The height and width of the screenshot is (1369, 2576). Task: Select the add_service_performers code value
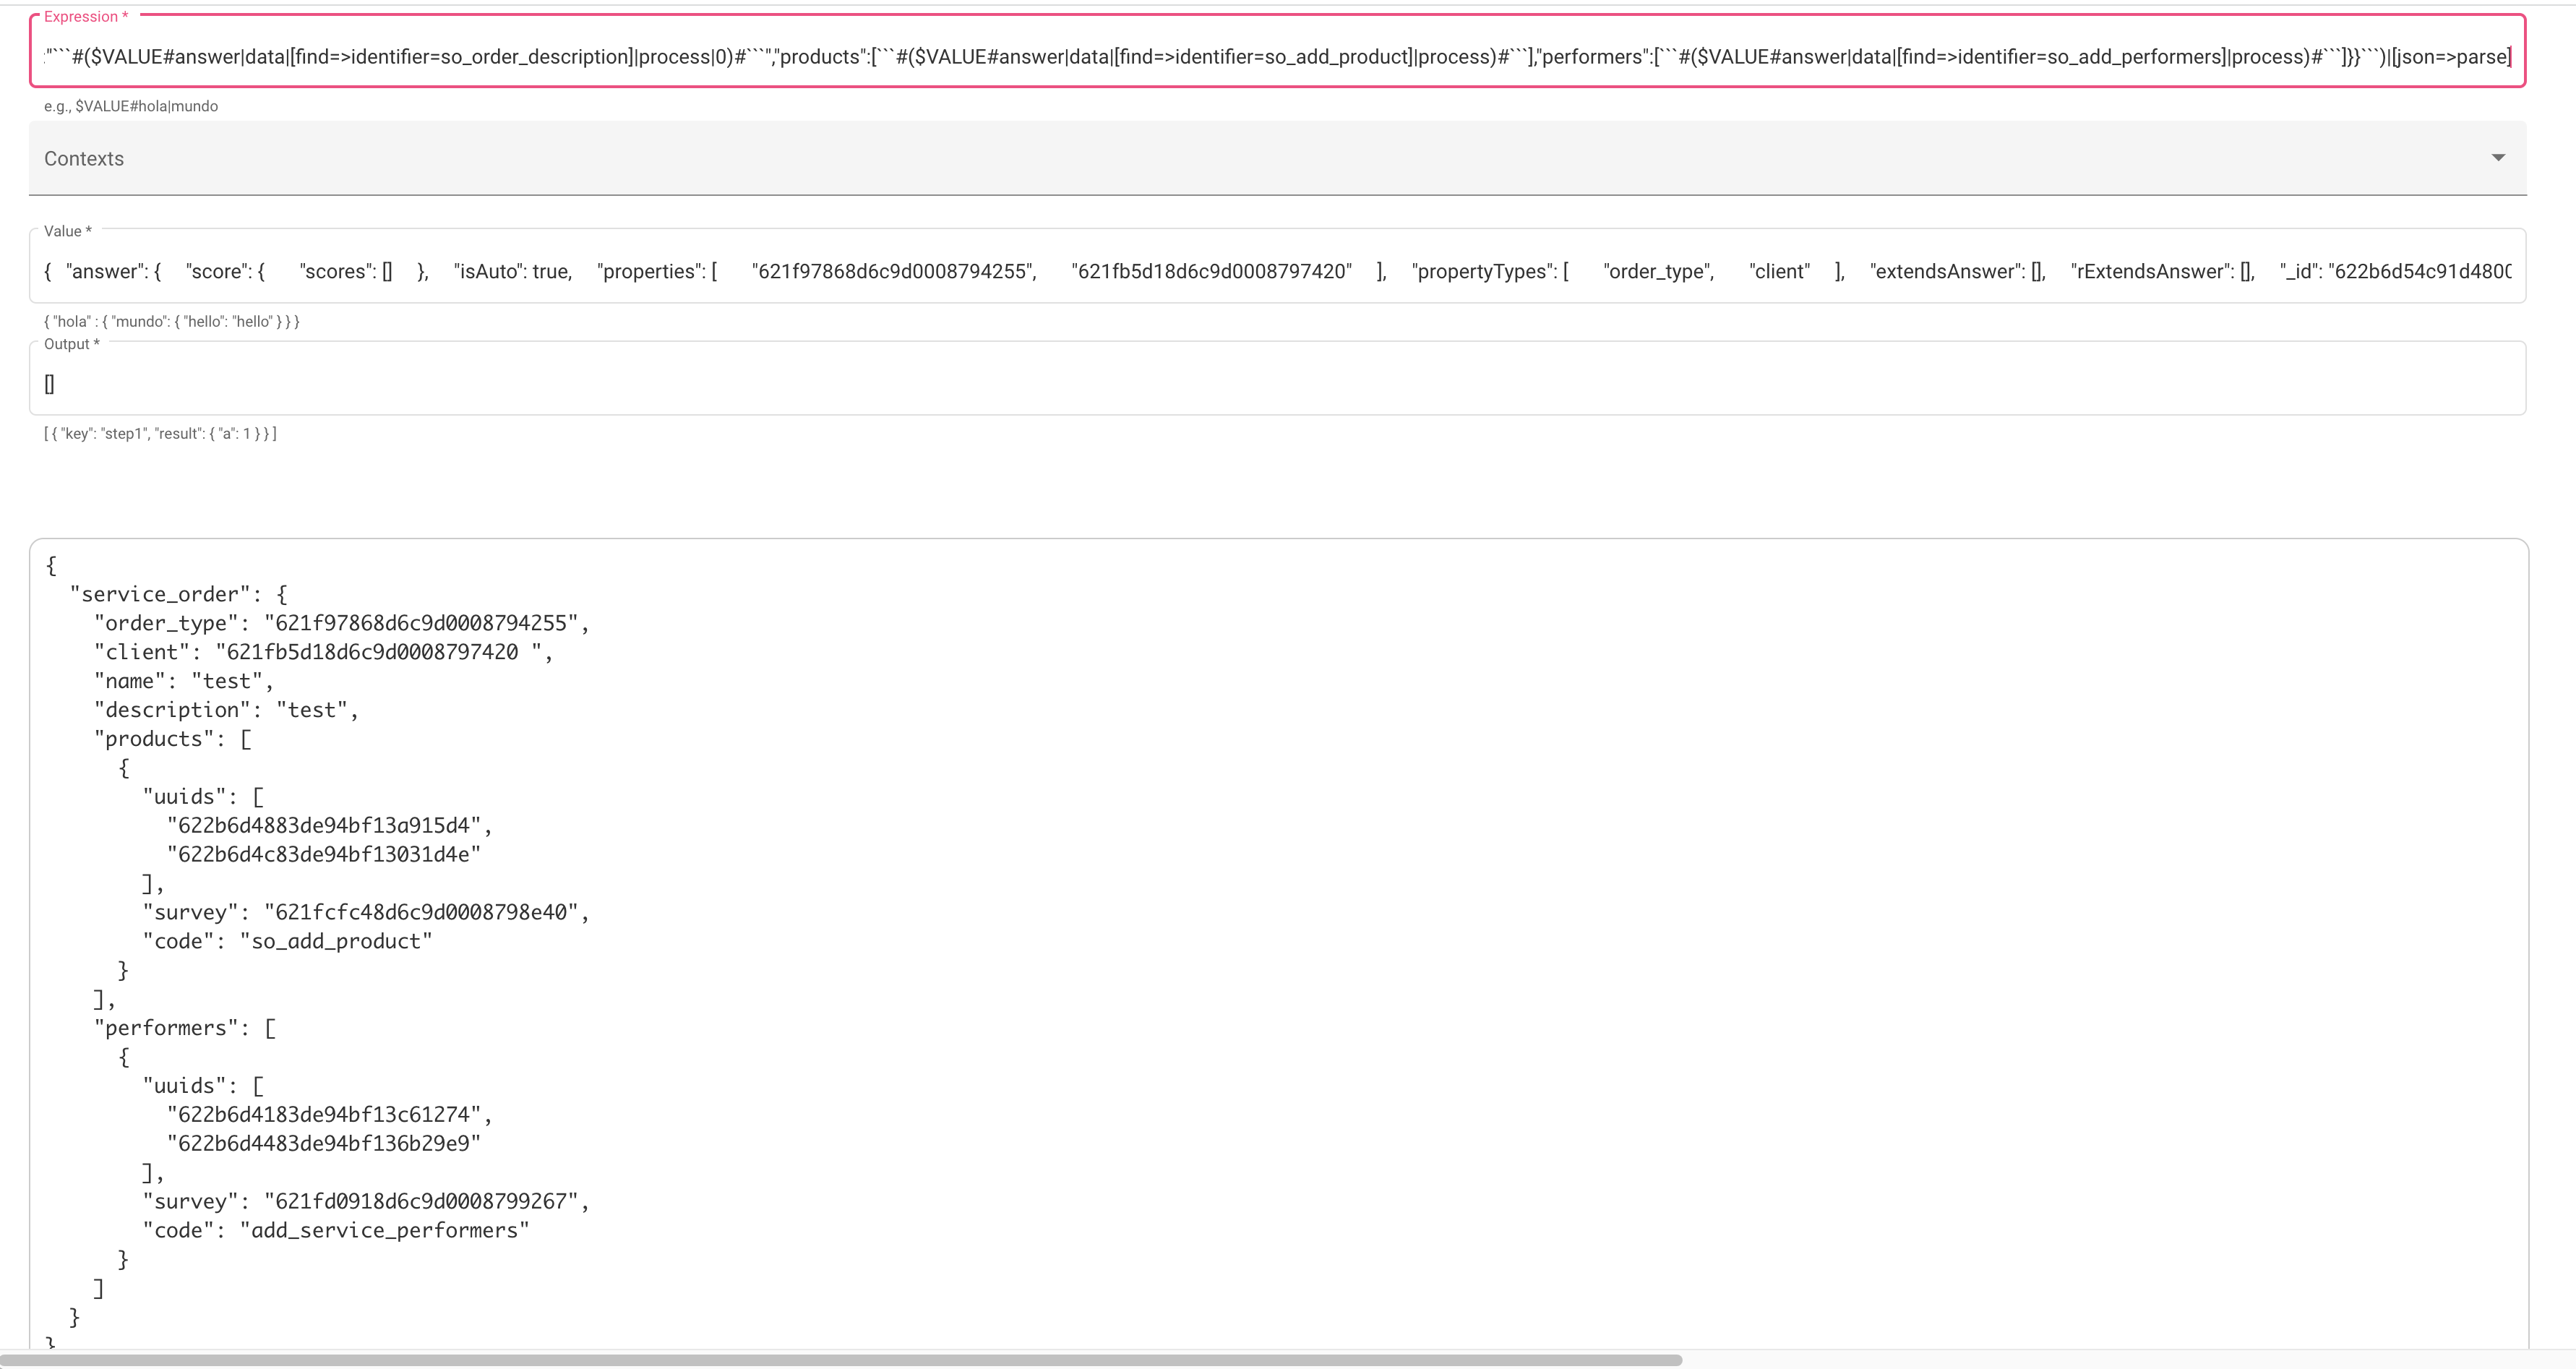tap(384, 1230)
